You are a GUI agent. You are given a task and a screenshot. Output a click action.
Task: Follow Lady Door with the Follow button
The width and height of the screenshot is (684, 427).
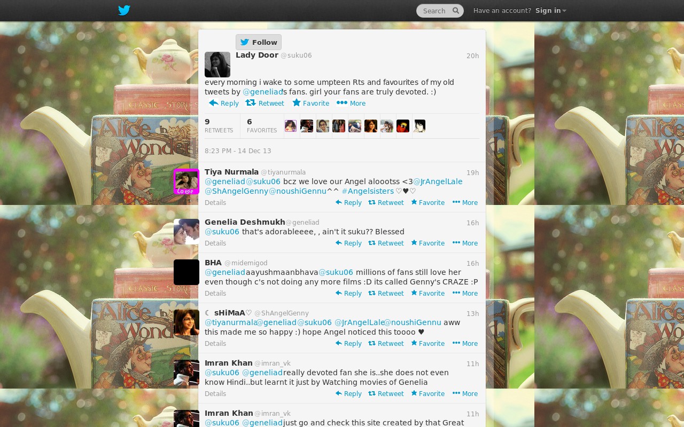[259, 42]
